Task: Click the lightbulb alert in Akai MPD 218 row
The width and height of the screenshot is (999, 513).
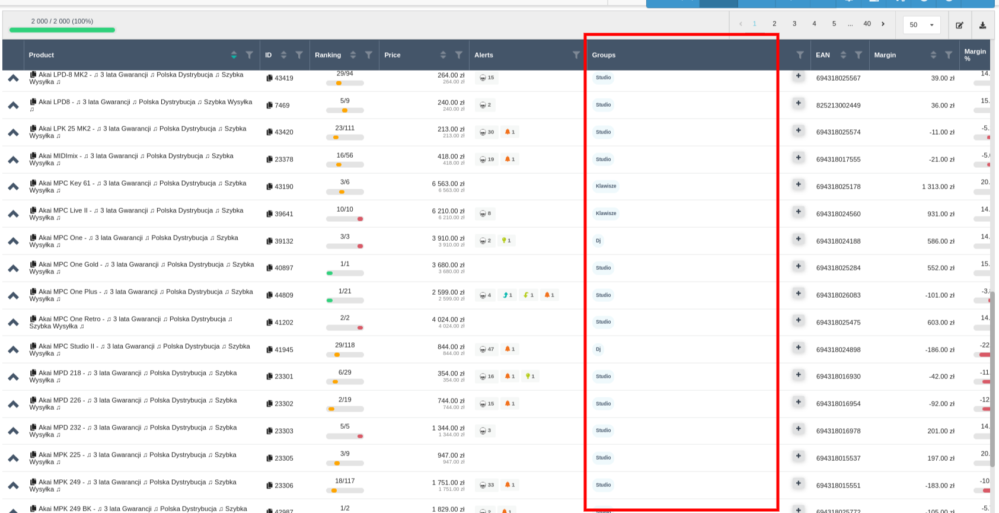Action: point(530,377)
